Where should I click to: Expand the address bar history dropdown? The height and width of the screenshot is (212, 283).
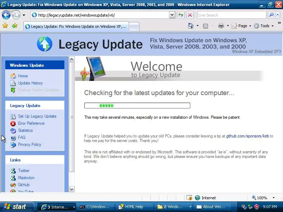click(x=172, y=15)
